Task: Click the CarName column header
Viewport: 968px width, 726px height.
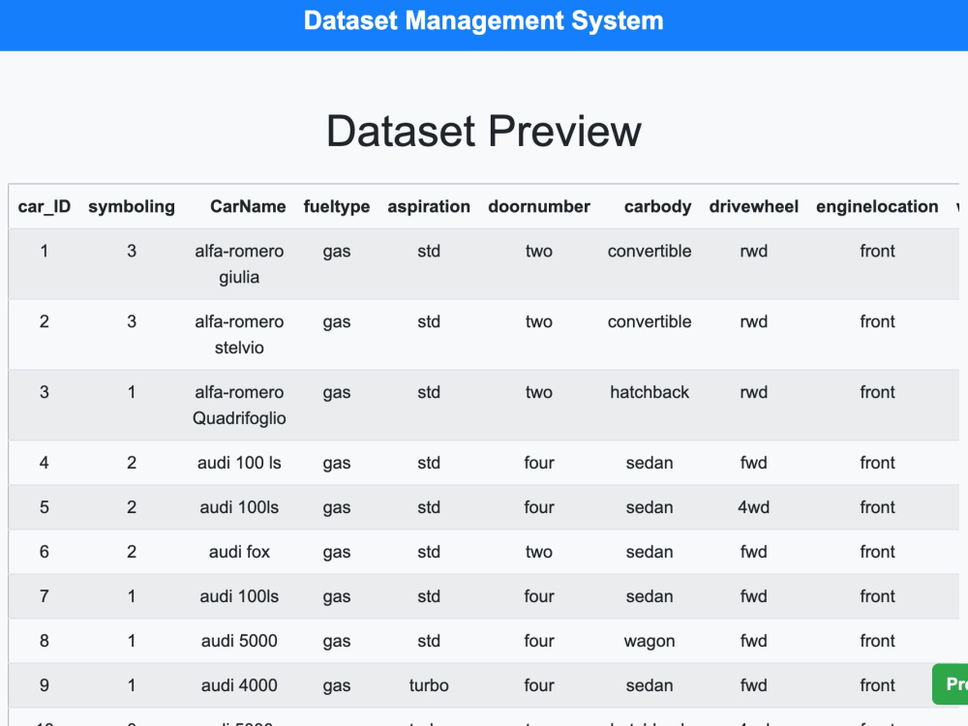Action: pos(248,206)
